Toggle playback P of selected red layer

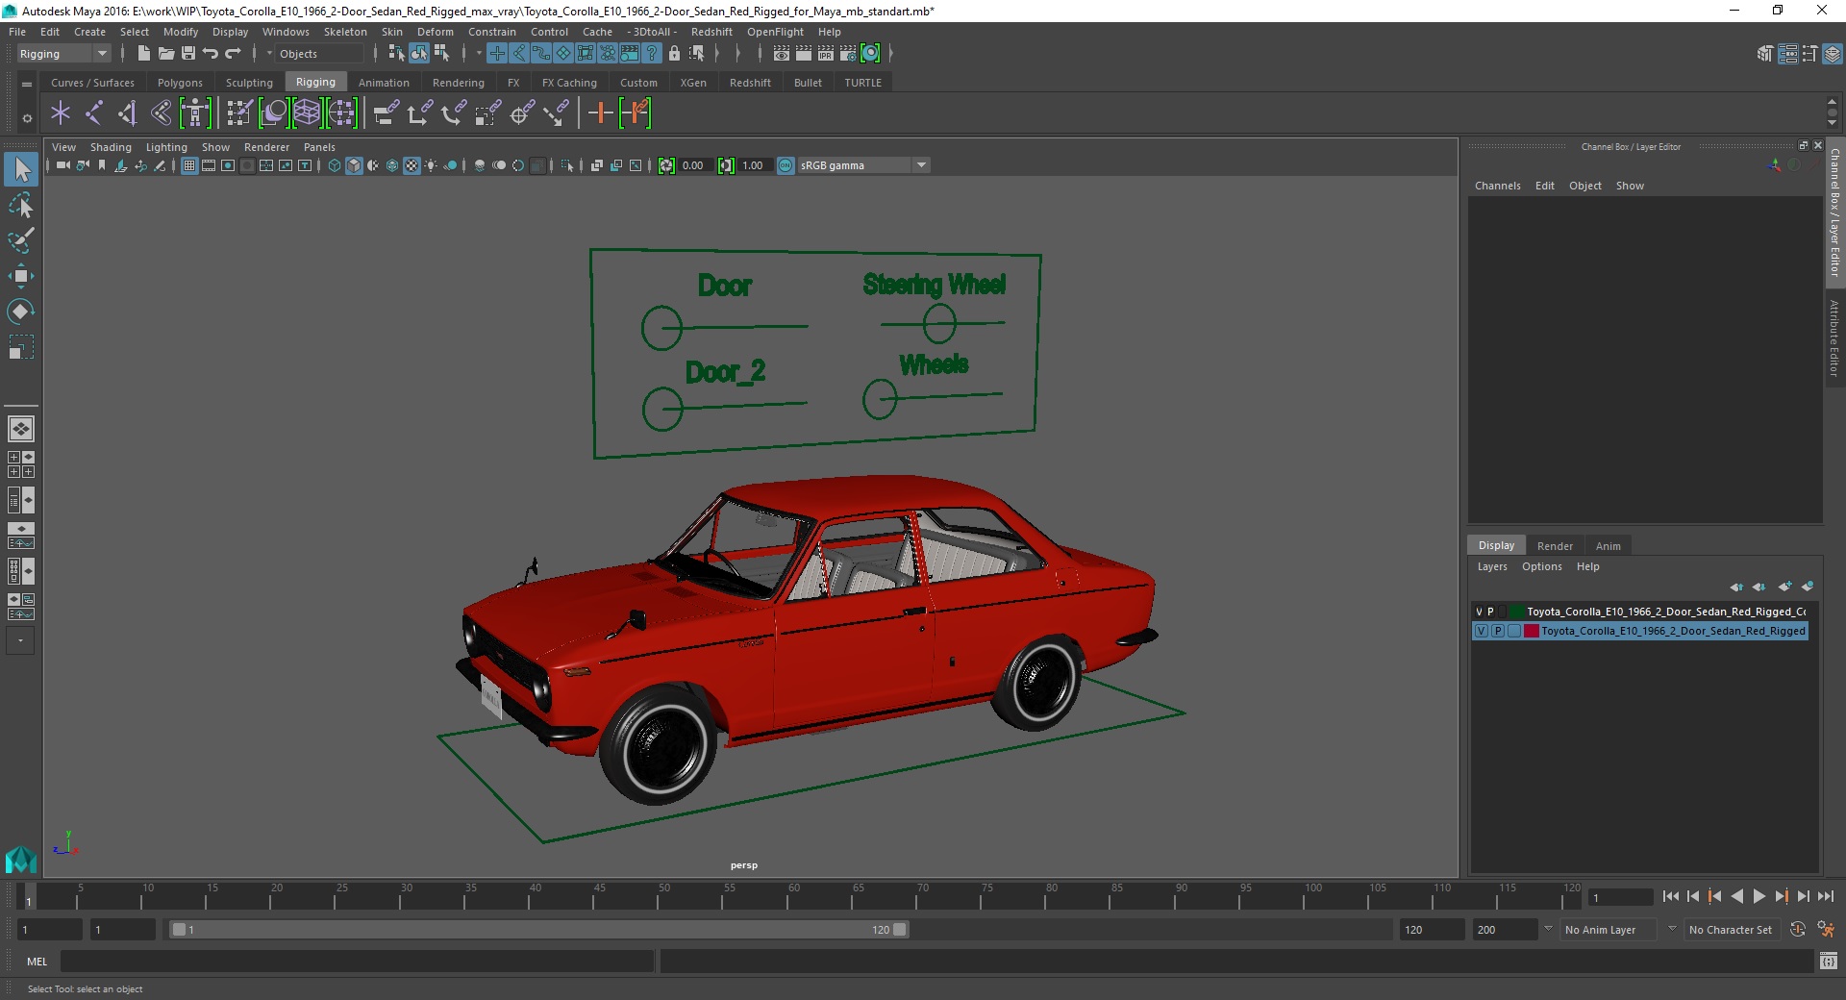click(x=1498, y=631)
